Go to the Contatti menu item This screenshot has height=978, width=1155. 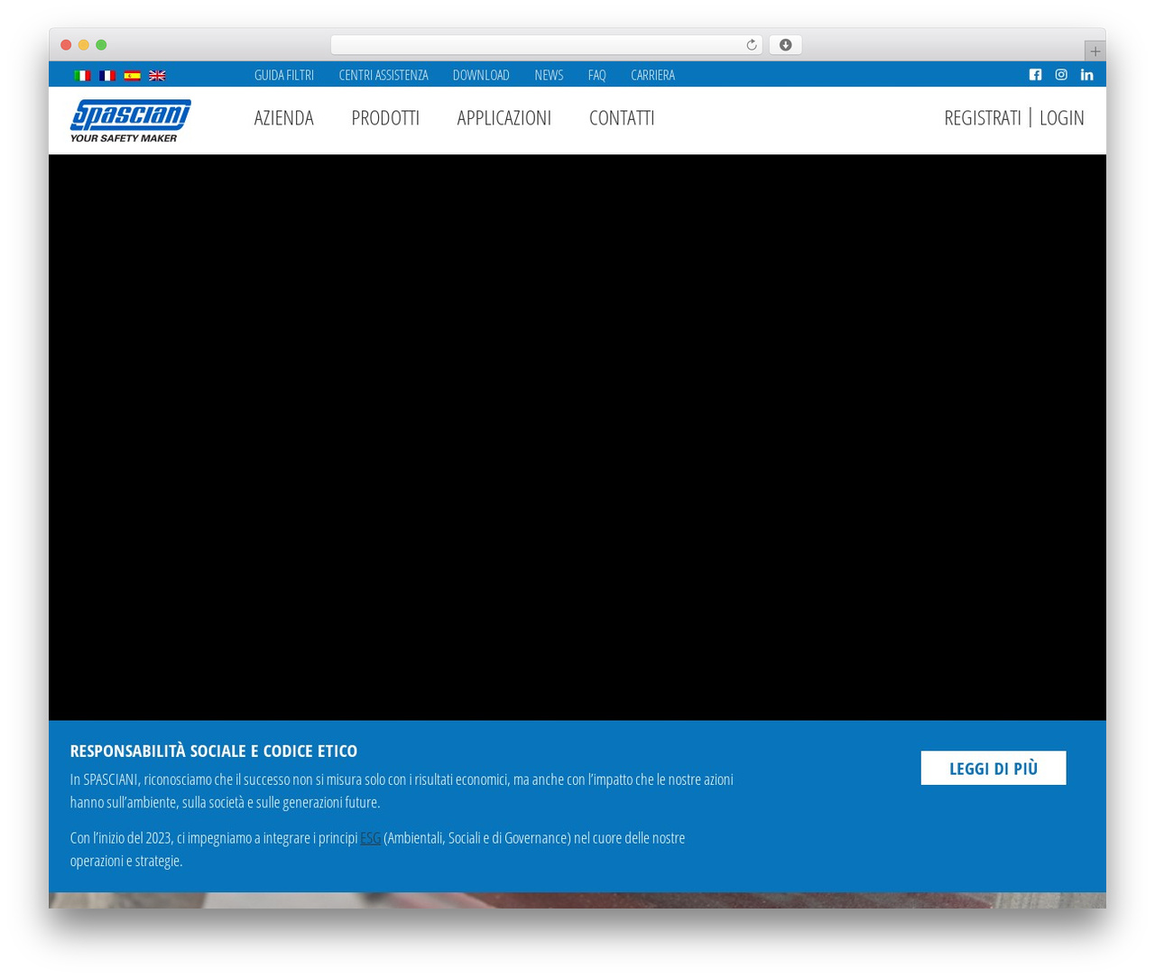pyautogui.click(x=622, y=118)
